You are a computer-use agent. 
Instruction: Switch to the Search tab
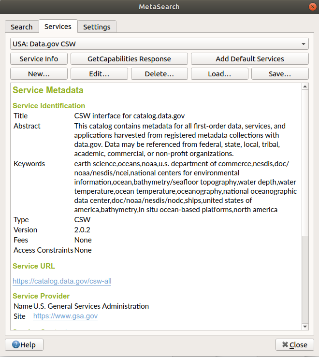(22, 27)
